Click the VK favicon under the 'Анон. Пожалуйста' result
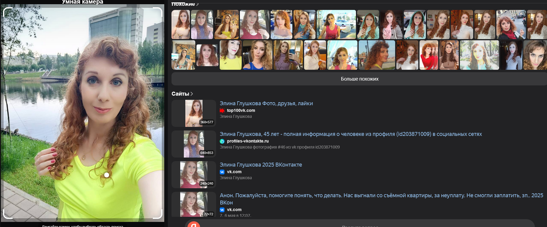Image resolution: width=547 pixels, height=227 pixels. 222,210
